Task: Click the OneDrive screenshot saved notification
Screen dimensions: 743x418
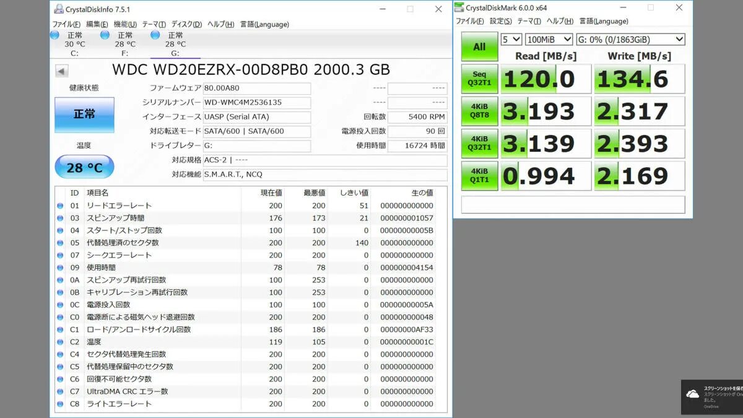Action: [712, 397]
